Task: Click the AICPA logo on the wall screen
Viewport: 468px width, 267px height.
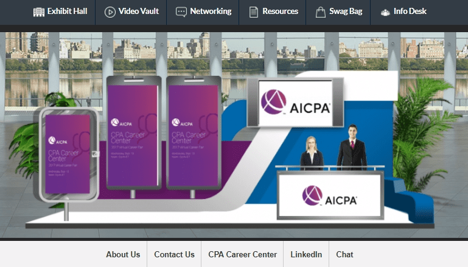Action: (x=296, y=103)
